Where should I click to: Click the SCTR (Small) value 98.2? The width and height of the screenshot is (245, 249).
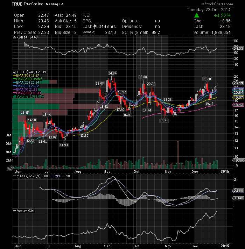[155, 33]
